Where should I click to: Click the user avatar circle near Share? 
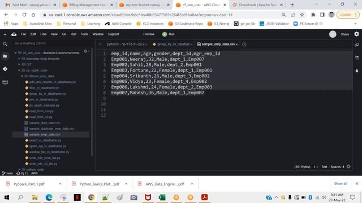click(333, 34)
